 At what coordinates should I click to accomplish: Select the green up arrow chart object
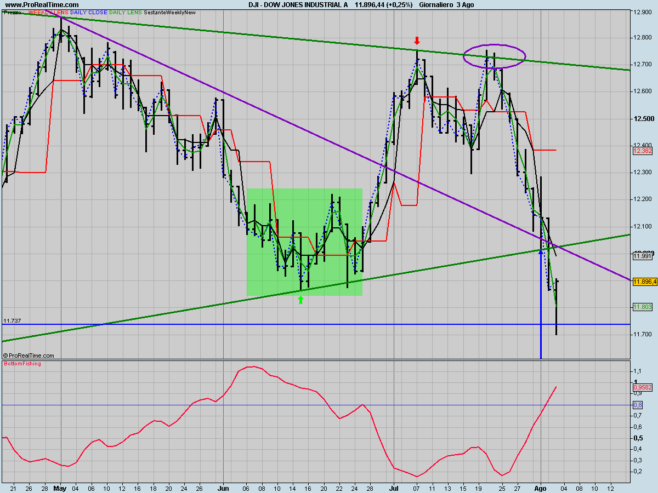[x=300, y=300]
